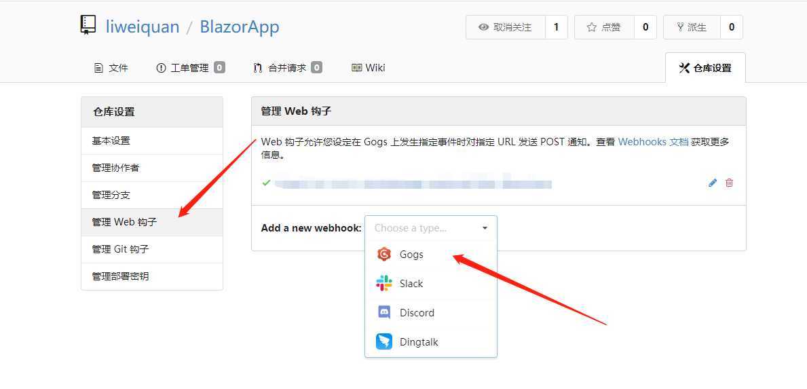
Task: Open the Wiki tab
Action: pyautogui.click(x=369, y=68)
